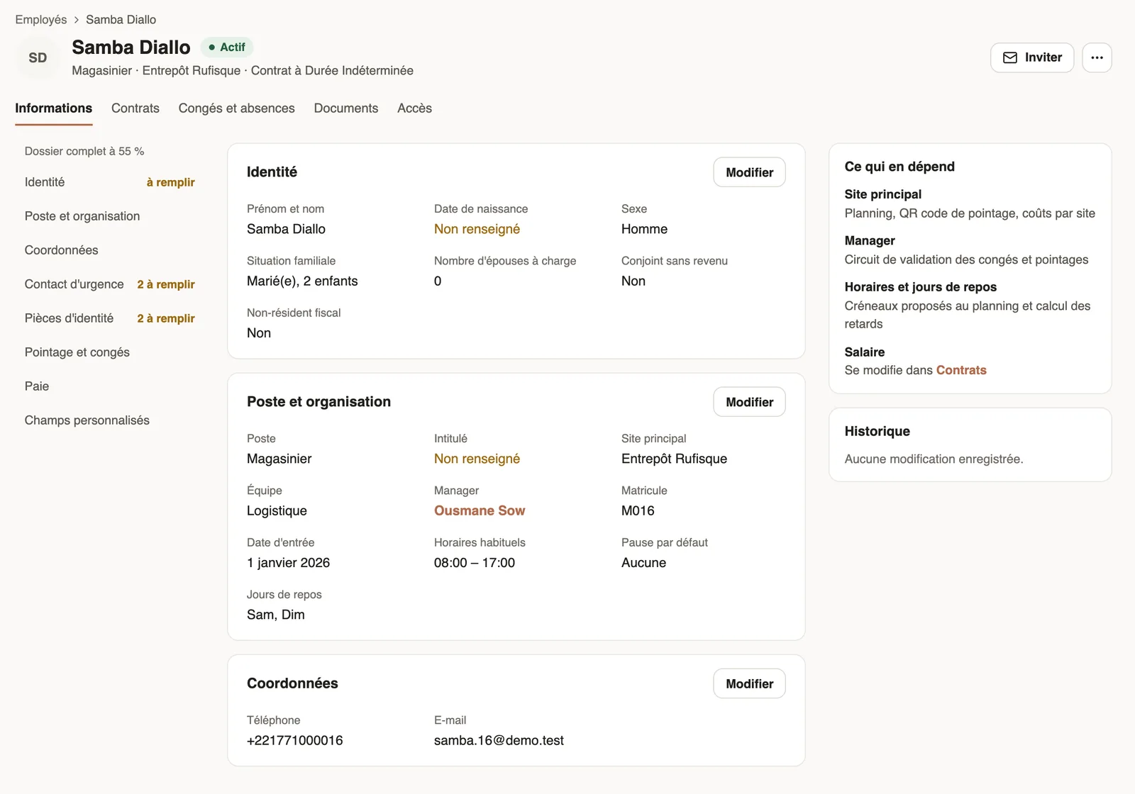Jump to Coordonnées in the side navigation
The width and height of the screenshot is (1135, 794).
(x=110, y=250)
